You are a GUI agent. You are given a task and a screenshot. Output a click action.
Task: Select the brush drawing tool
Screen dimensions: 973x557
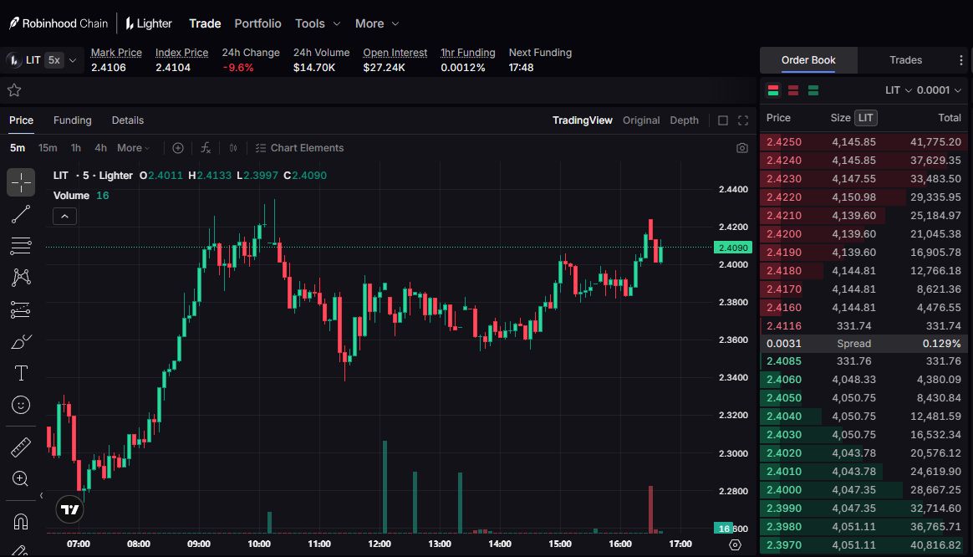[20, 341]
